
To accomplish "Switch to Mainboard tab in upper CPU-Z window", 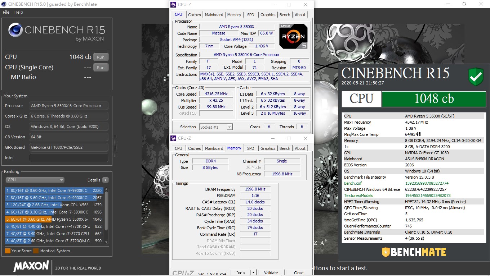I will [214, 15].
